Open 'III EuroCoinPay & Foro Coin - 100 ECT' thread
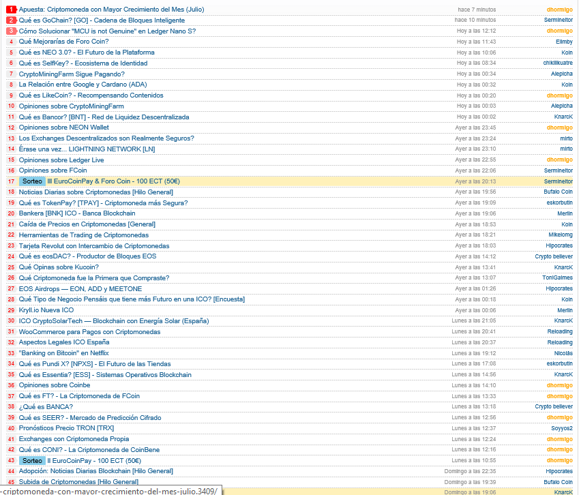 (114, 181)
